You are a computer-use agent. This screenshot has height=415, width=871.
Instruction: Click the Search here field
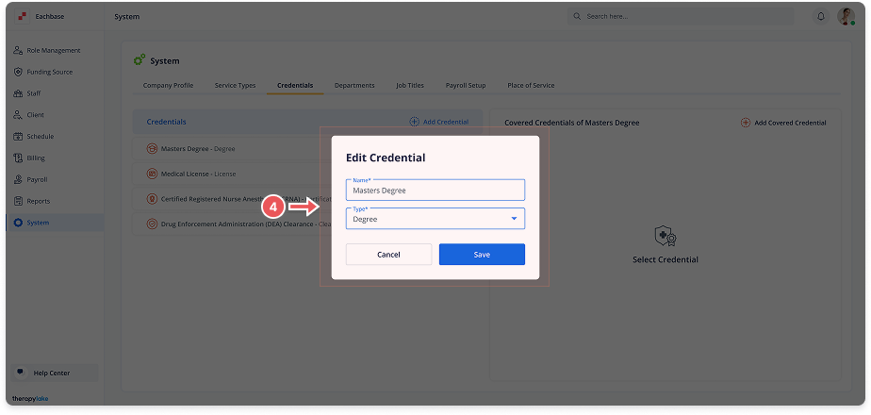681,17
